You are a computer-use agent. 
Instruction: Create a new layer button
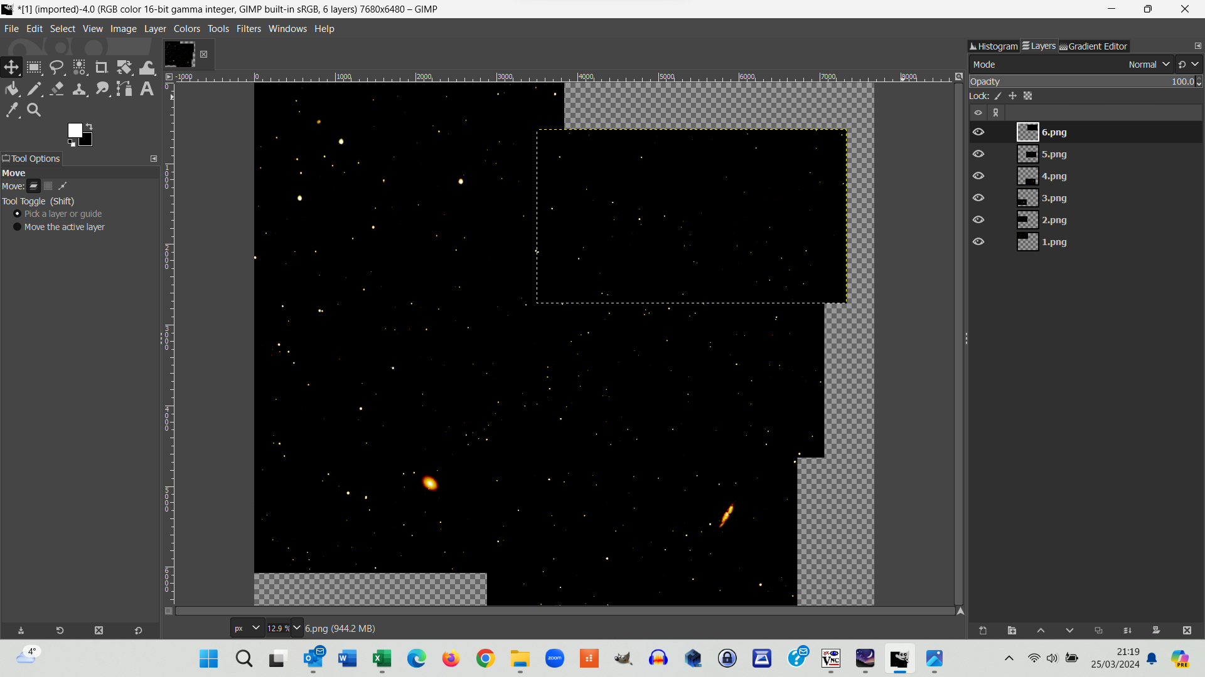(983, 631)
